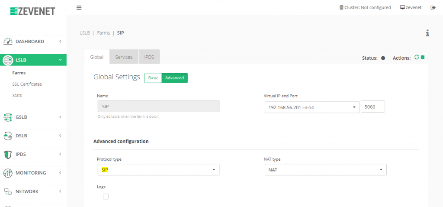Click the IPDS shield icon
The width and height of the screenshot is (443, 207).
(x=8, y=155)
